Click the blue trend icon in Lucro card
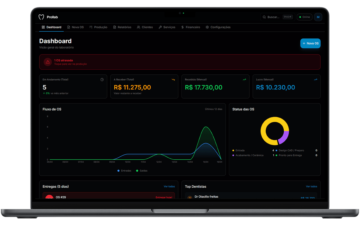This screenshot has height=233, width=360. [x=316, y=80]
